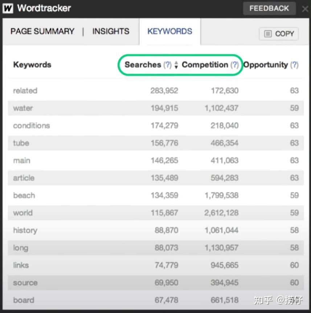This screenshot has width=311, height=313.
Task: Choose the 'history' keyword row
Action: coord(25,230)
